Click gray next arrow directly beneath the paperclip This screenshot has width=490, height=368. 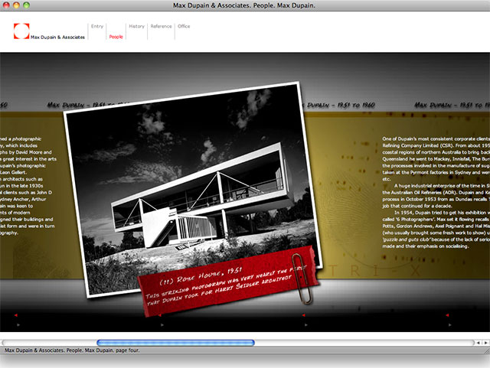click(305, 325)
